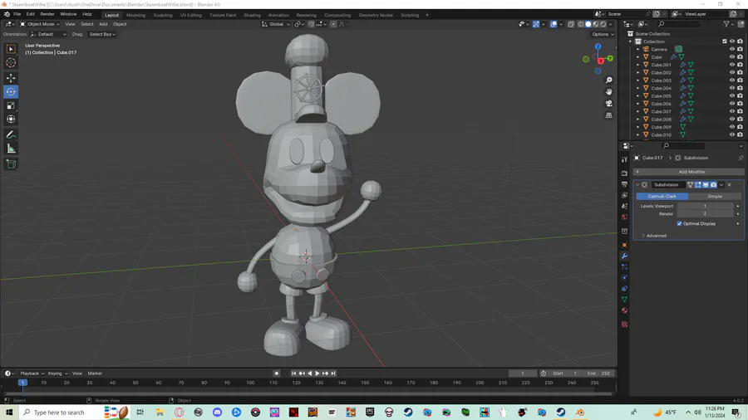Click the viewport pan hand icon

pos(608,92)
